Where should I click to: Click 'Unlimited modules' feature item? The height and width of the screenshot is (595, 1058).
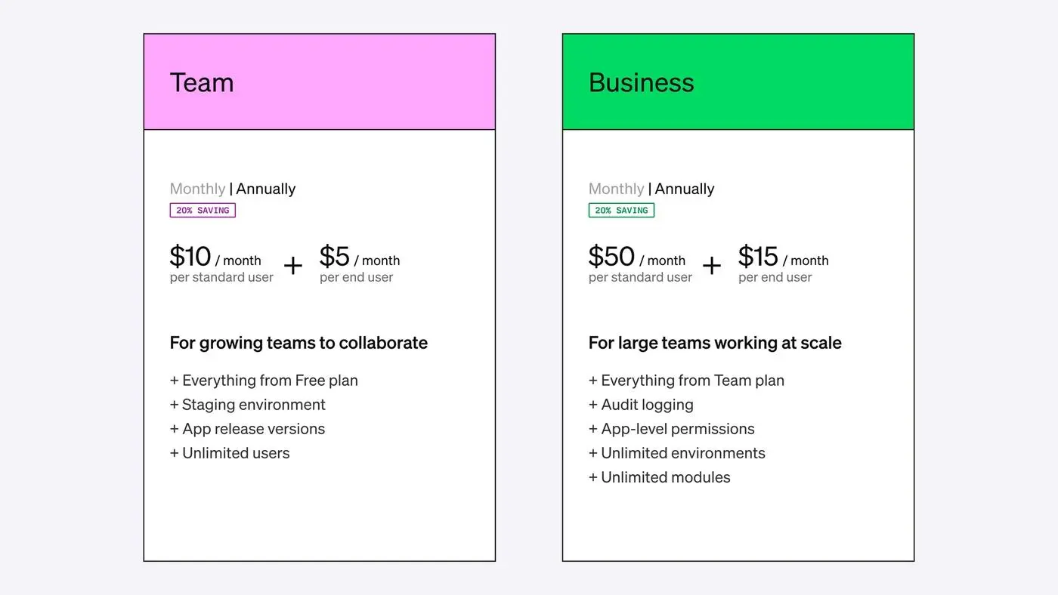[660, 477]
